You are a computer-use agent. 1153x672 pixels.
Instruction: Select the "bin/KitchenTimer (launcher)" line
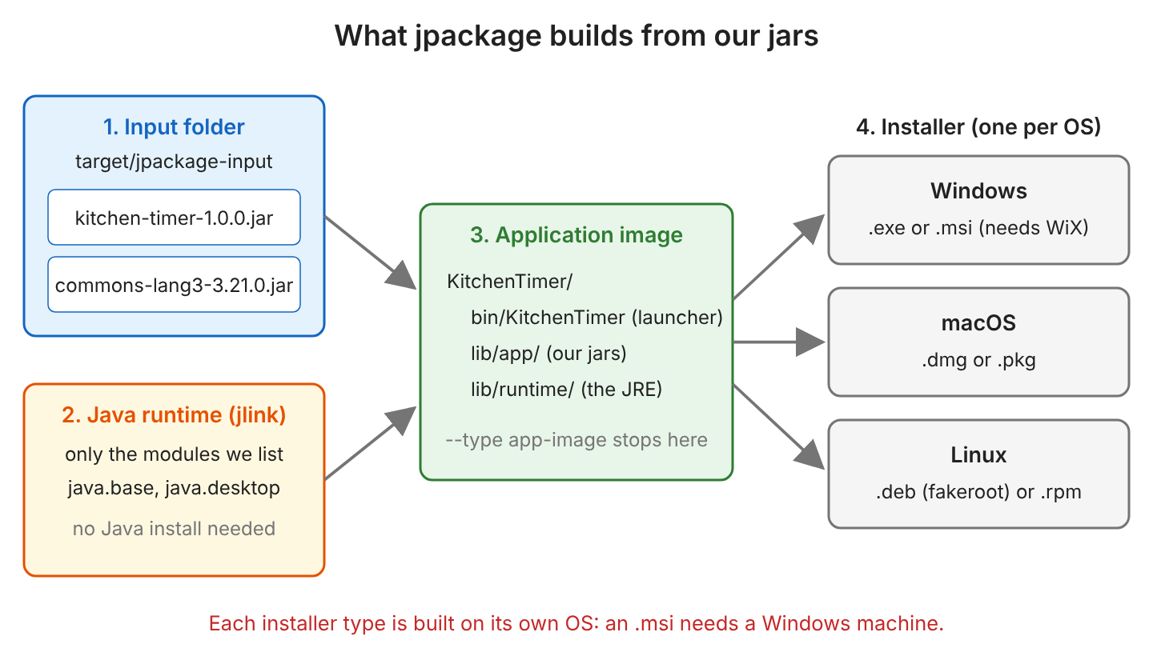coord(597,318)
